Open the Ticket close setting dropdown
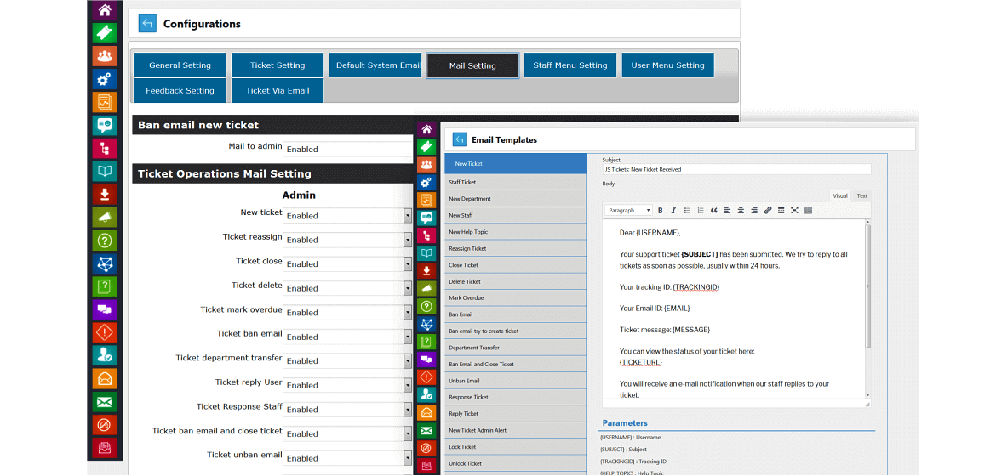996x476 pixels. pyautogui.click(x=348, y=264)
